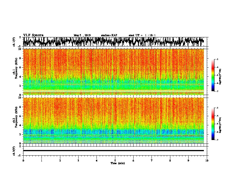Click the ch.2 frequency tick label "2"
This screenshot has height=180, width=233.
tap(20, 134)
